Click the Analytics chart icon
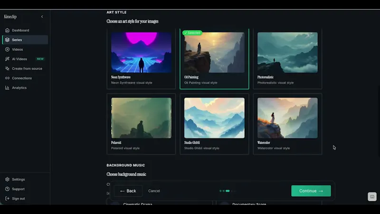The width and height of the screenshot is (380, 214). click(7, 88)
